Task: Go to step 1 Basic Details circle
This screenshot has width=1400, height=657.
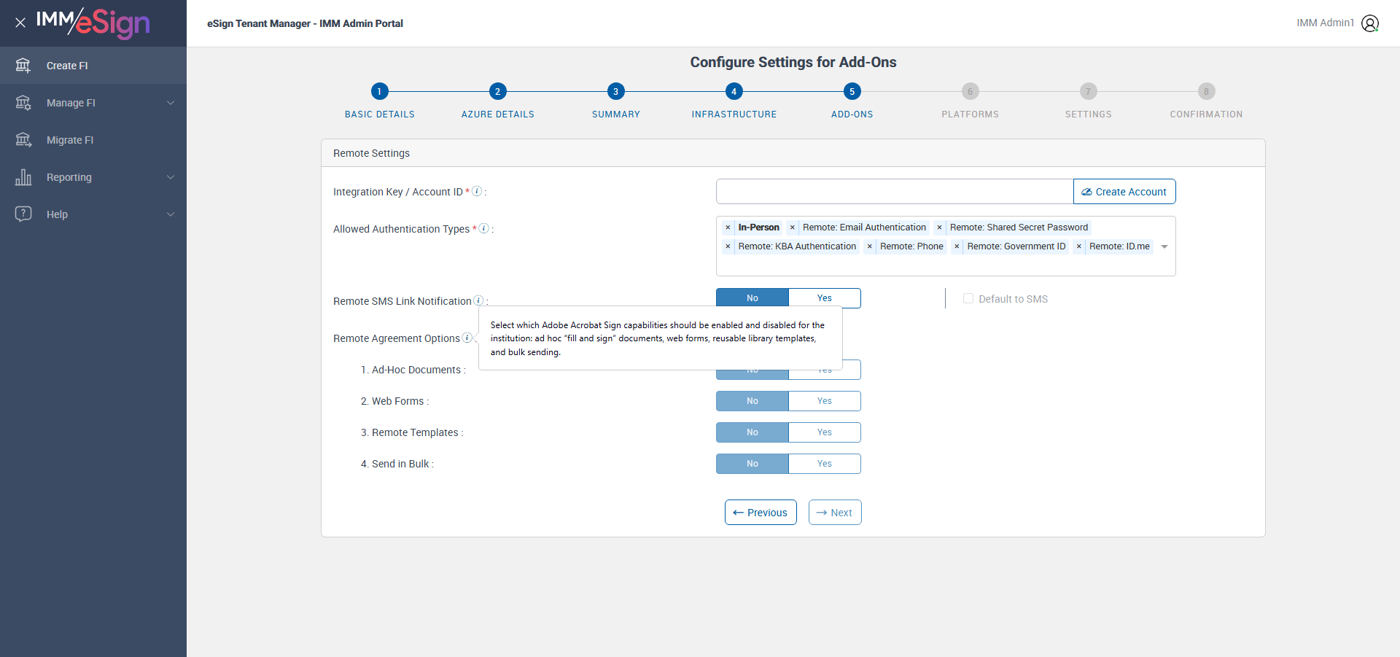Action: [379, 91]
